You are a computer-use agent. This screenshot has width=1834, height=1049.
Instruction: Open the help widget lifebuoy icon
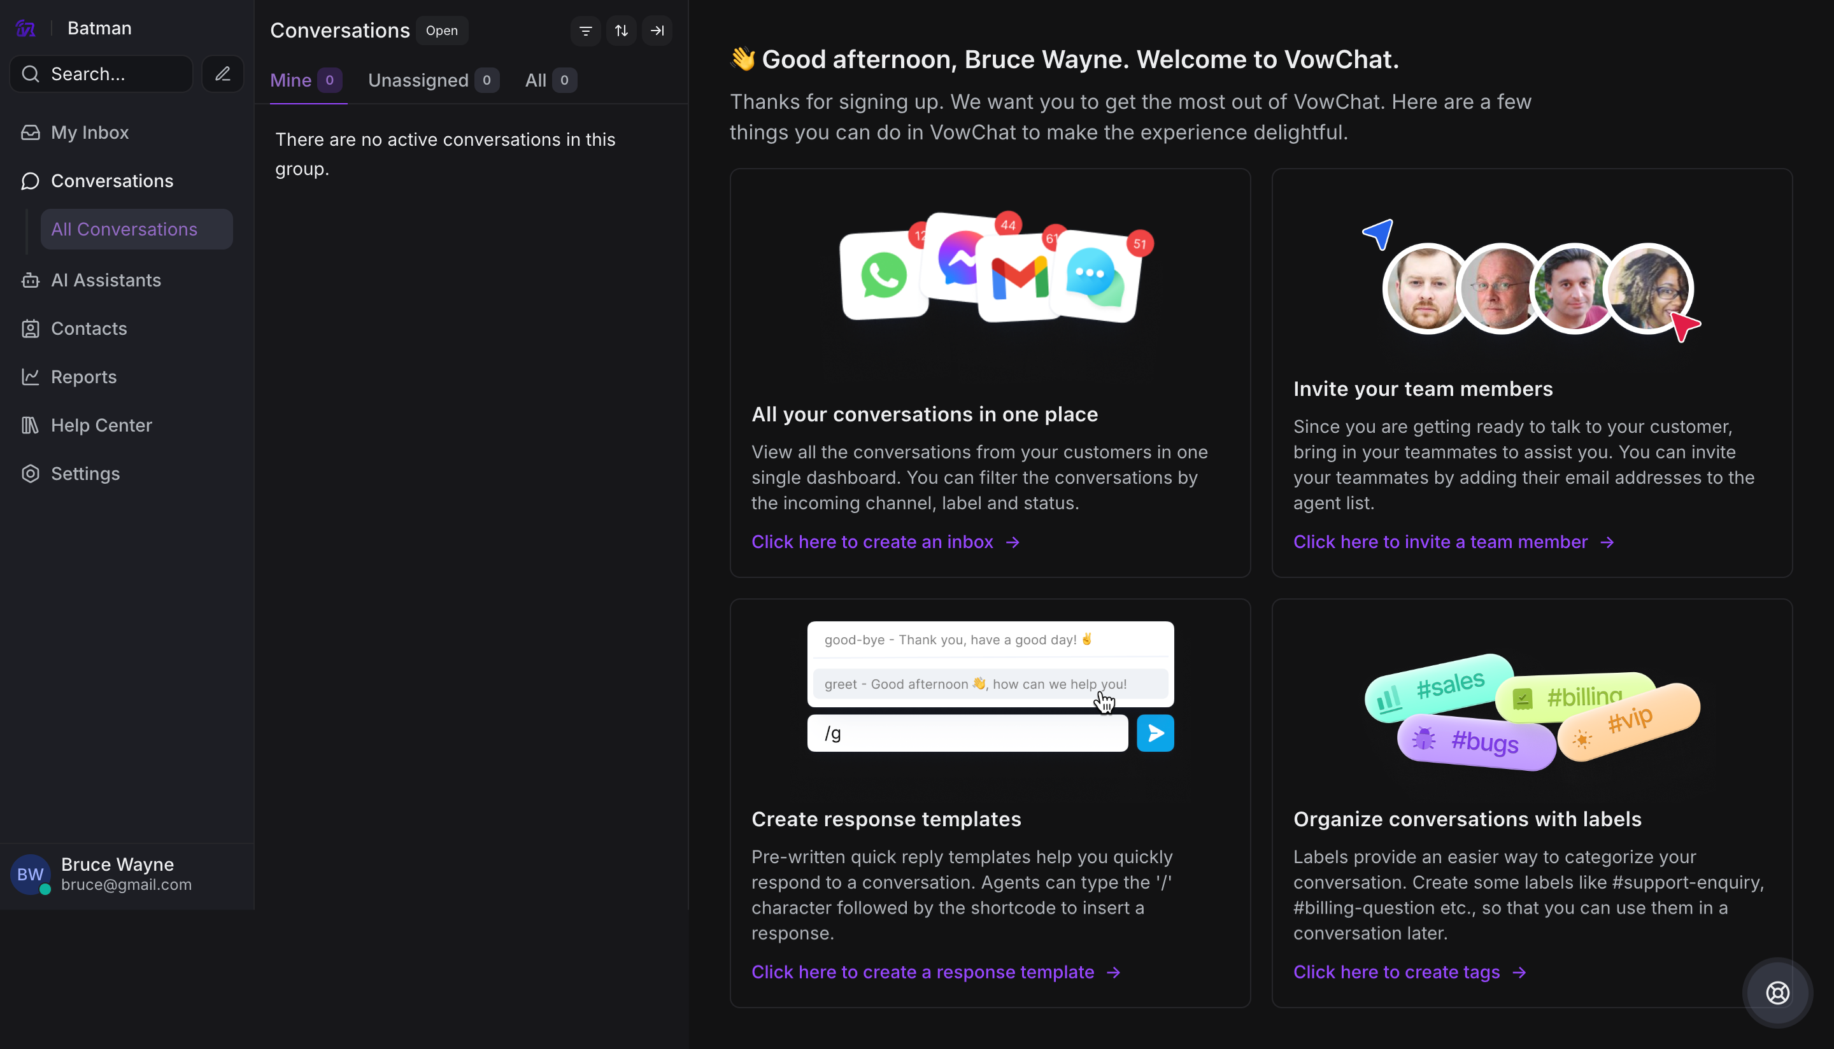pos(1777,992)
